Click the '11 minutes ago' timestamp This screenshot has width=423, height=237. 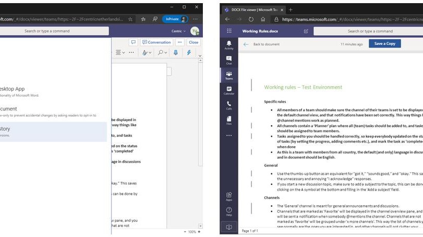coord(351,44)
